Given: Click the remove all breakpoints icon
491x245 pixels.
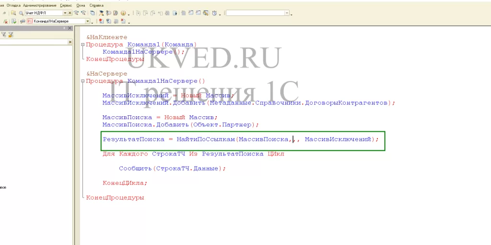Looking at the screenshot, I should click(x=123, y=22).
